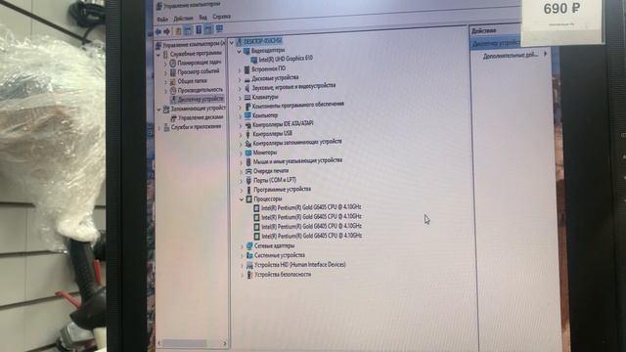Select Intel(R) UHD Graphics 610 device

286,59
